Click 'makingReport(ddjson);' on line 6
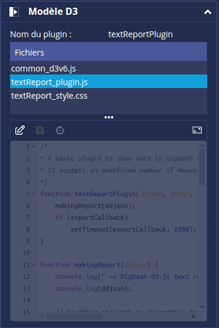Image resolution: width=219 pixels, height=328 pixels. click(x=95, y=206)
